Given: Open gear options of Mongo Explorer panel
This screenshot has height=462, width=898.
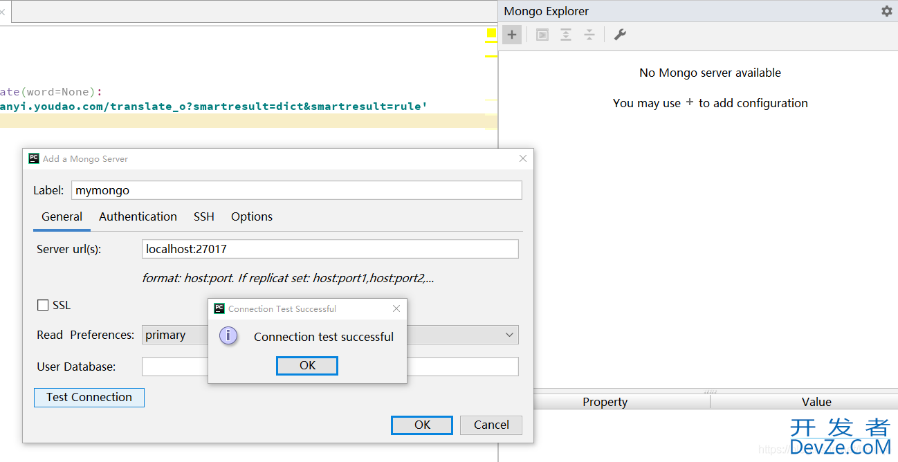Looking at the screenshot, I should (886, 11).
